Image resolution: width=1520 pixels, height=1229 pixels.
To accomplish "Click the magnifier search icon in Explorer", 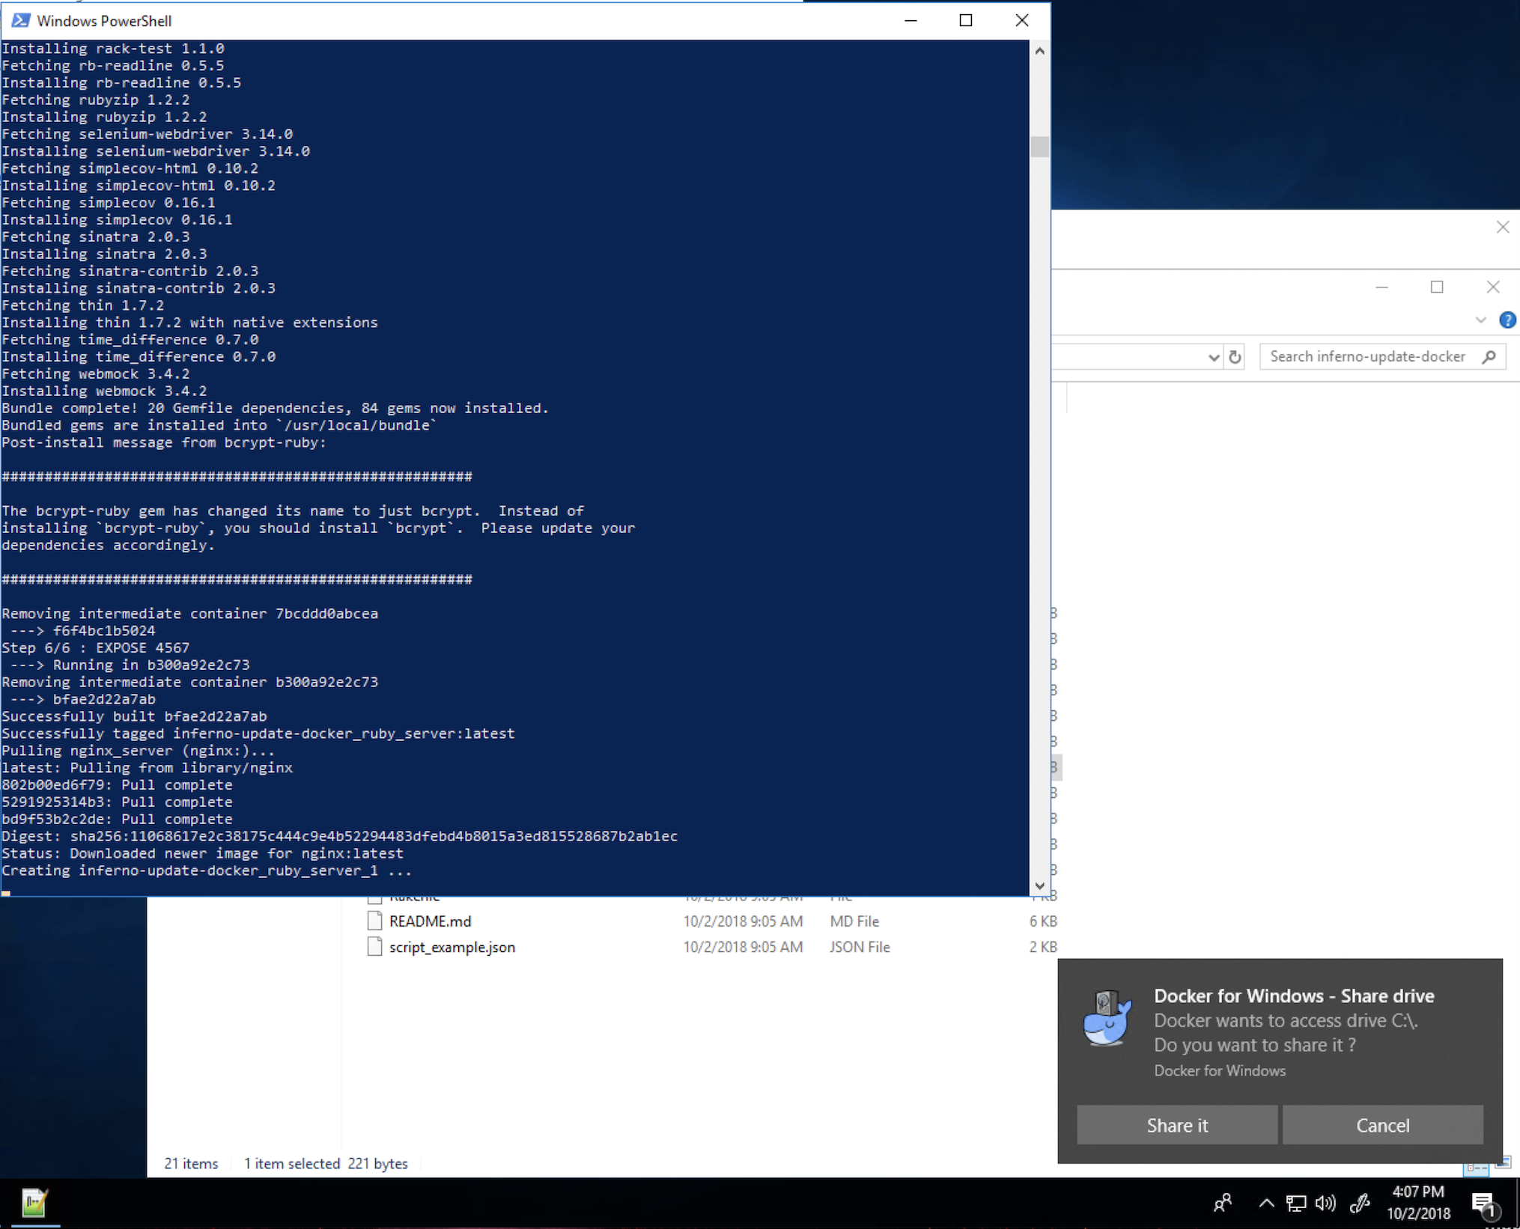I will 1489,356.
